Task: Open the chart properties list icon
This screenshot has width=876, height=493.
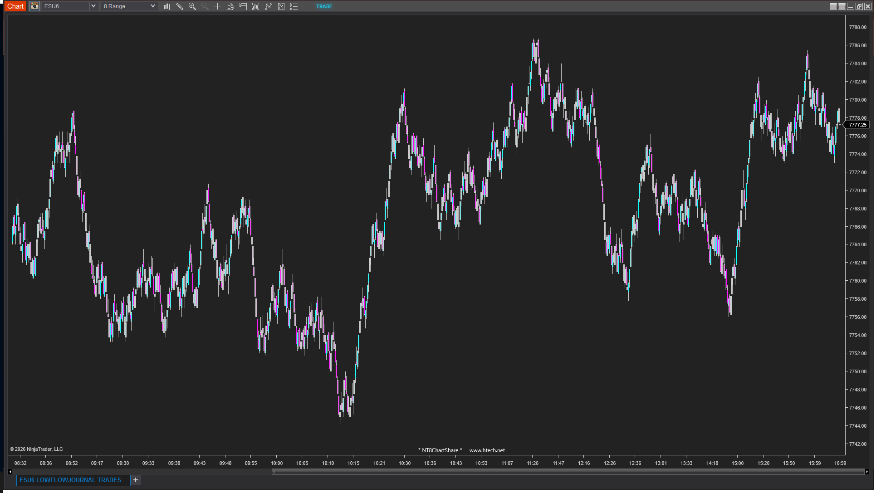Action: coord(294,6)
